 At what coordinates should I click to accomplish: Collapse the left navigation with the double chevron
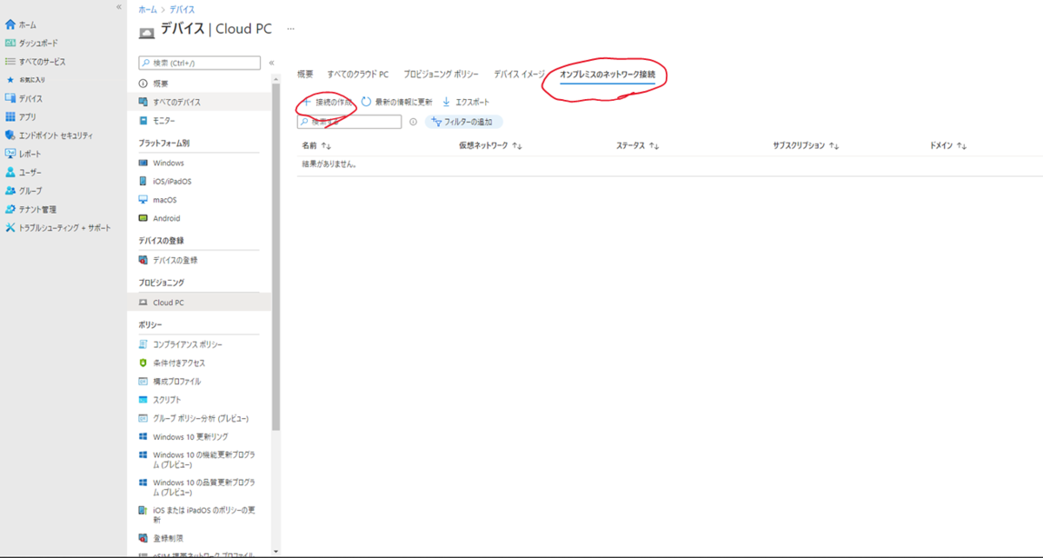point(118,6)
